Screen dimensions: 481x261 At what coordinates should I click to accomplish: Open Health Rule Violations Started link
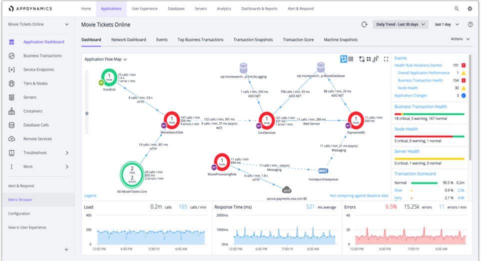coord(418,65)
